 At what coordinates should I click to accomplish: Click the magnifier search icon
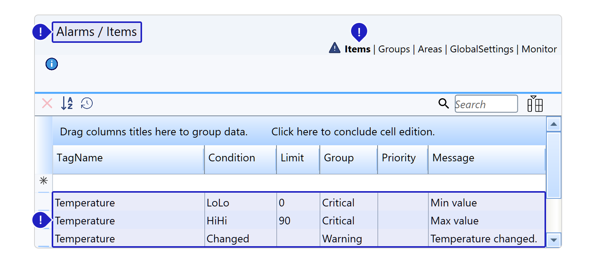pyautogui.click(x=443, y=104)
